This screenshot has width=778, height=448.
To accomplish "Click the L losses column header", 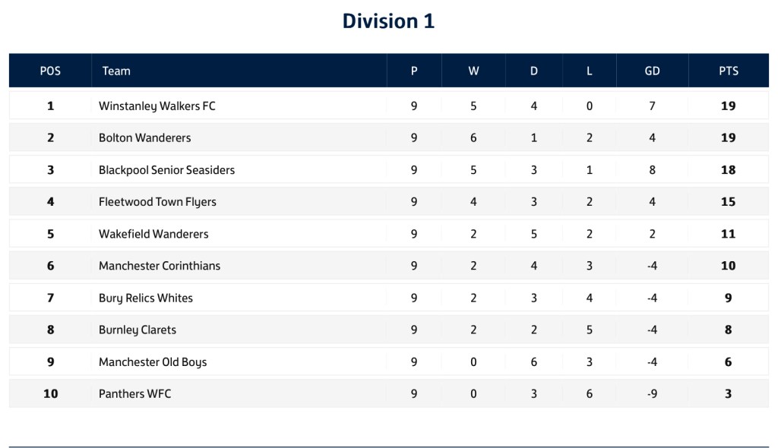I will click(590, 71).
